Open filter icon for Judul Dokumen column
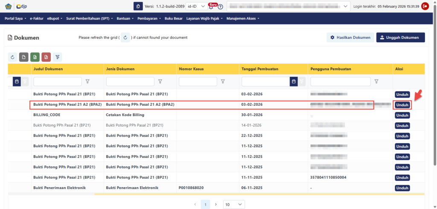Image resolution: width=437 pixels, height=209 pixels. (87, 81)
